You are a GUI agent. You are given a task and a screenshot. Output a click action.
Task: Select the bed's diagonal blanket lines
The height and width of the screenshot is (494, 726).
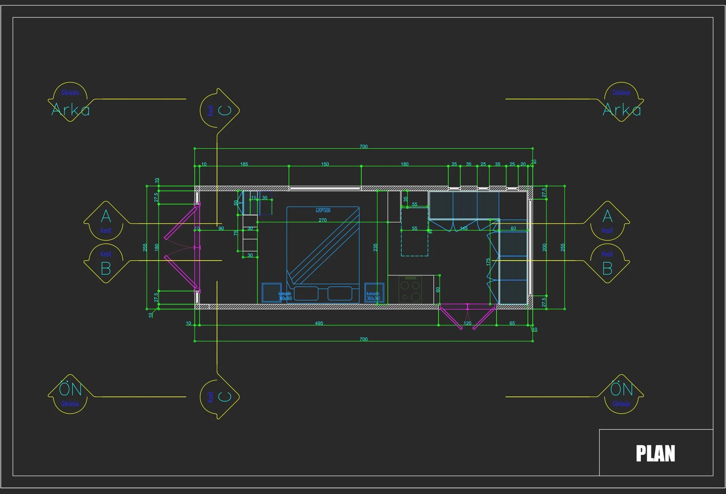(324, 247)
